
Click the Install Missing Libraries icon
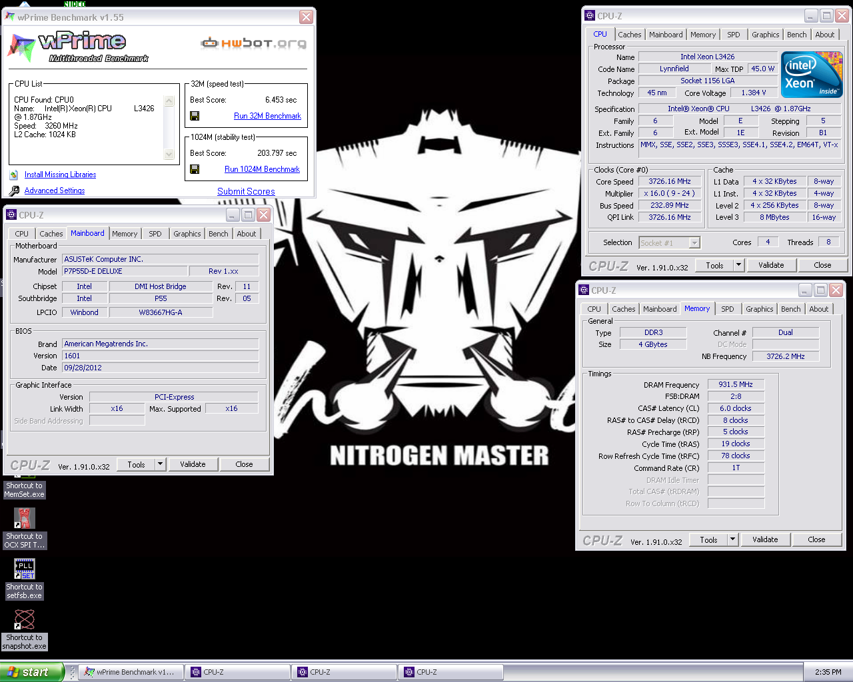click(x=14, y=174)
